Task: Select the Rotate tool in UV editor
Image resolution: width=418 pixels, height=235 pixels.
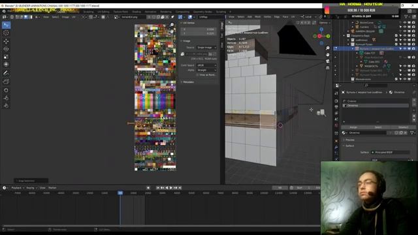Action: coord(6,49)
